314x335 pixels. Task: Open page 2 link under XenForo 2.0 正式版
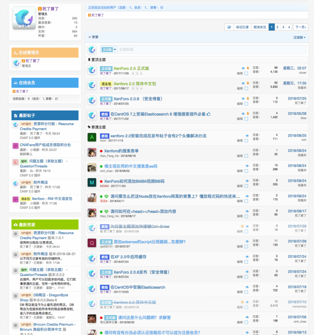pyautogui.click(x=133, y=74)
